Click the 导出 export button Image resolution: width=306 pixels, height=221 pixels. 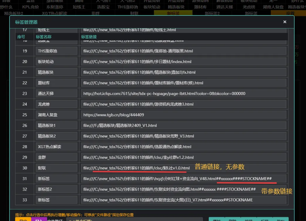pyautogui.click(x=23, y=220)
